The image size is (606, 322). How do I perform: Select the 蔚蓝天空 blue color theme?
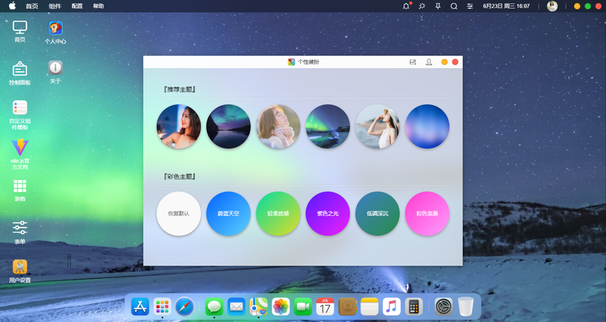click(x=229, y=214)
